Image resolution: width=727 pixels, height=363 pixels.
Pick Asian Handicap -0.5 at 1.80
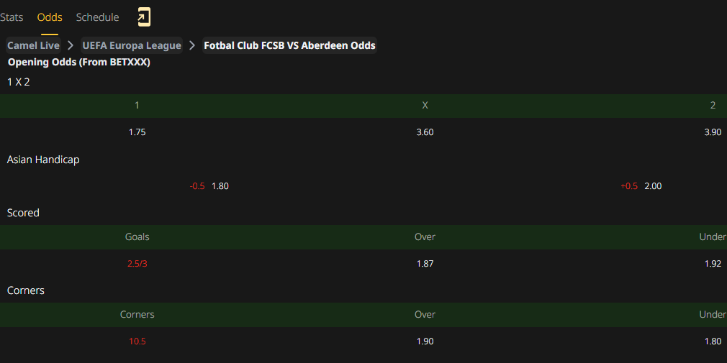click(x=209, y=186)
